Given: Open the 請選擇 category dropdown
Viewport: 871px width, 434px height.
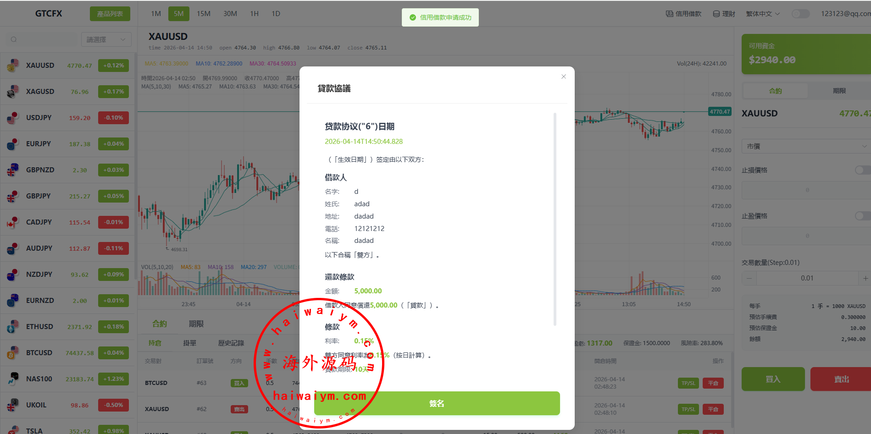Looking at the screenshot, I should coord(106,39).
